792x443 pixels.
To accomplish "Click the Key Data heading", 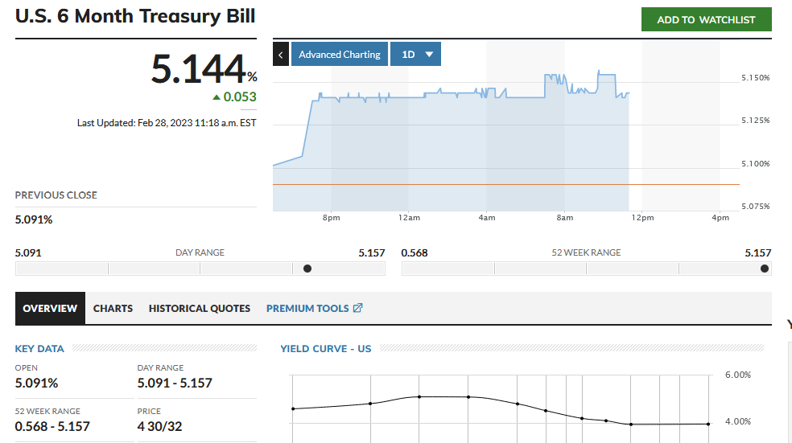I will pos(39,349).
